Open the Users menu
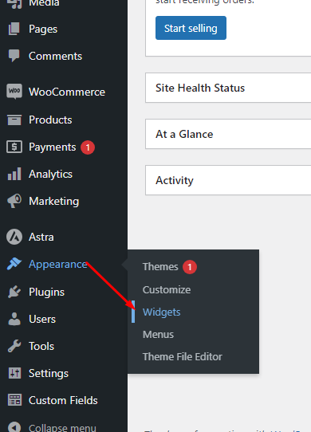 42,319
